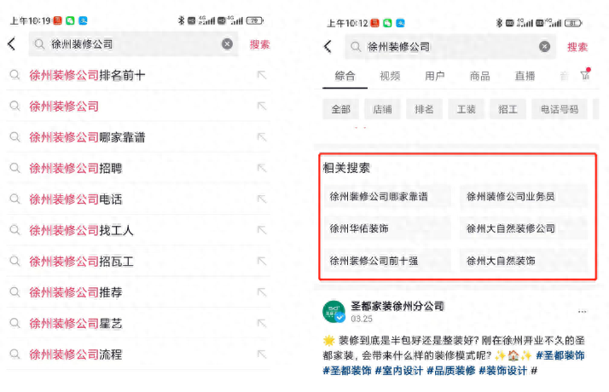This screenshot has height=392, width=609.
Task: Tap the #室内设计 hashtag
Action: pos(399,371)
